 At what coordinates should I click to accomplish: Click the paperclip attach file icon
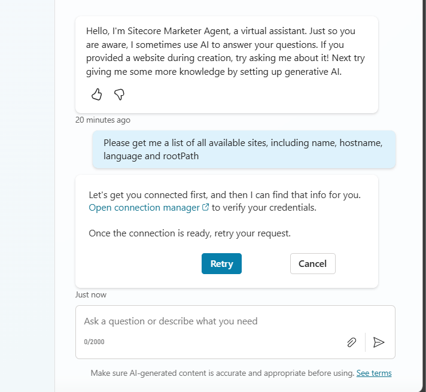(x=351, y=342)
